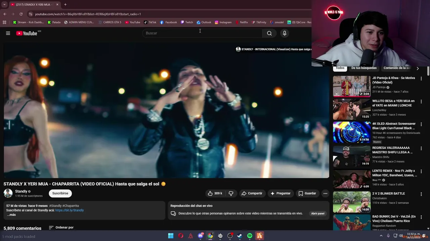
Task: Click the Abrir panel chat button
Action: pyautogui.click(x=318, y=214)
